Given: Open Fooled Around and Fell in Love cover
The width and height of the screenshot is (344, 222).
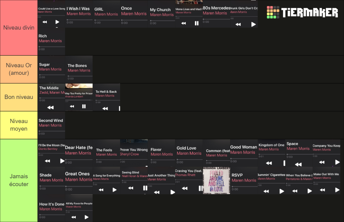Looking at the screenshot, I should [x=217, y=181].
